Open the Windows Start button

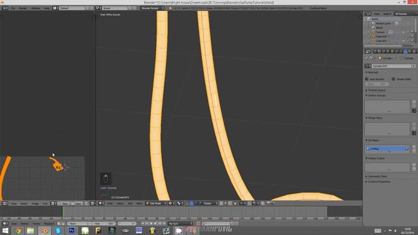point(5,230)
